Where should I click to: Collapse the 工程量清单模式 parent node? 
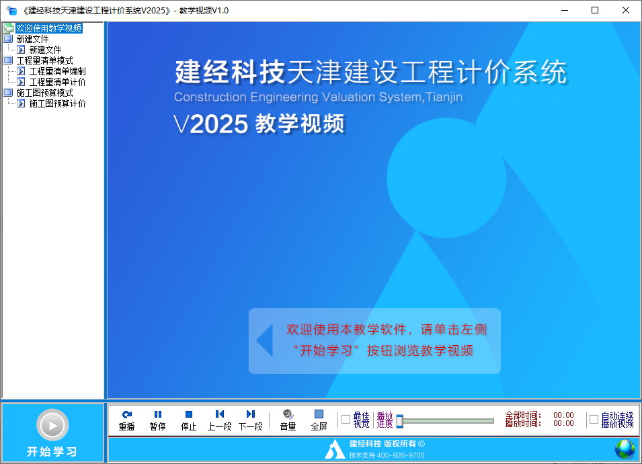coord(8,60)
